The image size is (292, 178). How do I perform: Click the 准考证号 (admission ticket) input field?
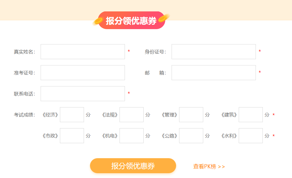coord(82,72)
